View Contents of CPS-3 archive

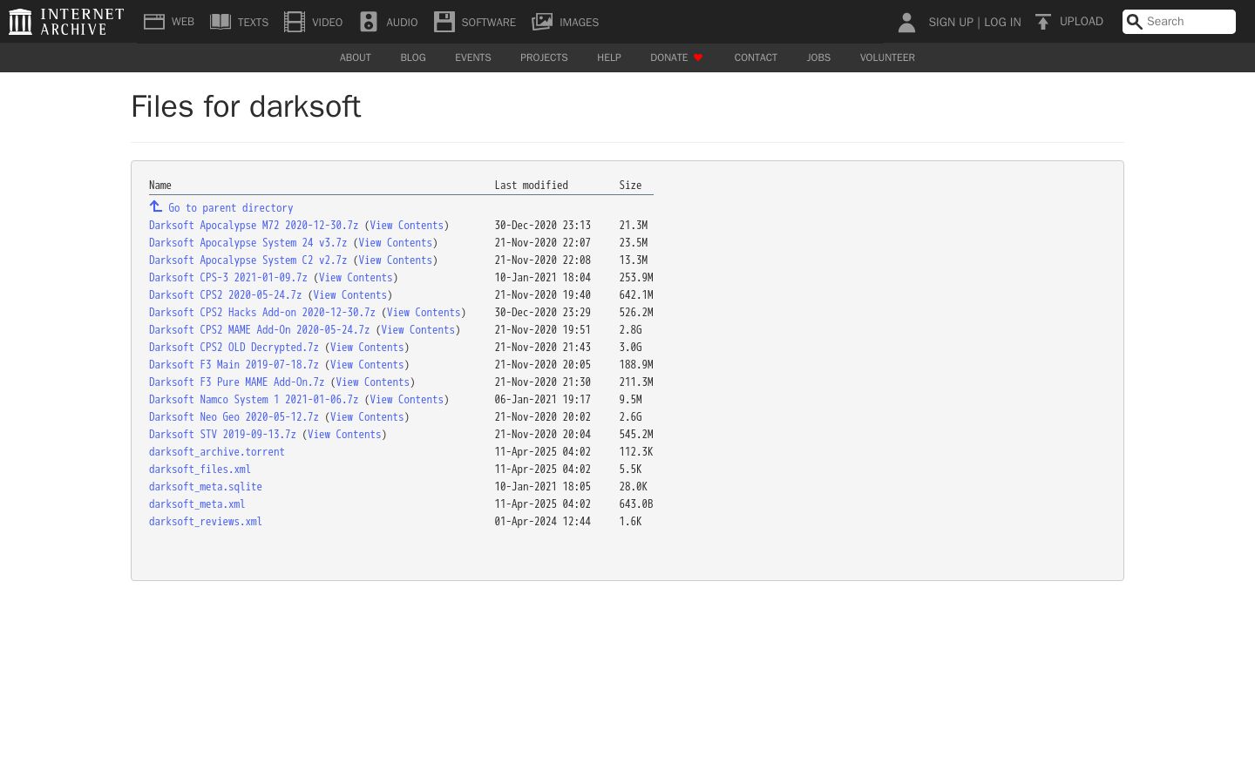point(356,278)
